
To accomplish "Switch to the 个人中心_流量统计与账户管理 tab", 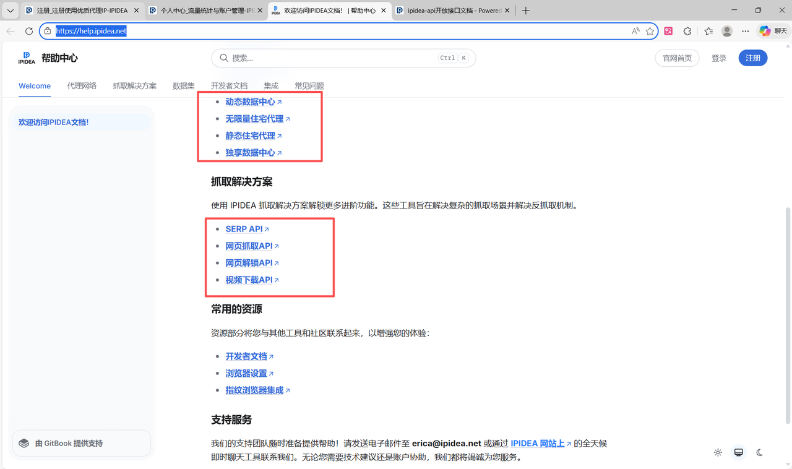I will (206, 11).
